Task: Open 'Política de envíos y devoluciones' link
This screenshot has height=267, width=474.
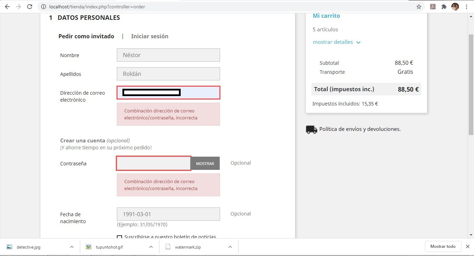Action: click(360, 129)
